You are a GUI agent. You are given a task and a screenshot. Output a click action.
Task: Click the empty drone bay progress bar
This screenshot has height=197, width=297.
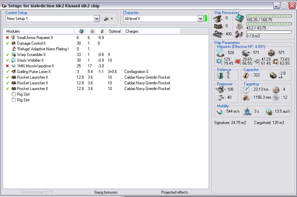pos(269,32)
